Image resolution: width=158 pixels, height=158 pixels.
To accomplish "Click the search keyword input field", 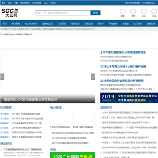I will (x=68, y=13).
